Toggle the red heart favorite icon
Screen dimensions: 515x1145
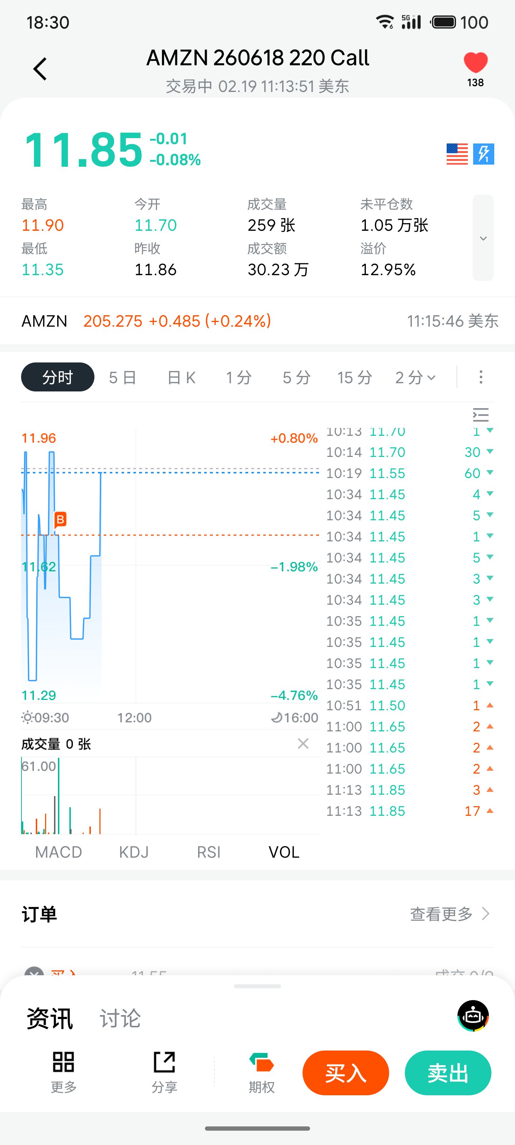[x=475, y=63]
